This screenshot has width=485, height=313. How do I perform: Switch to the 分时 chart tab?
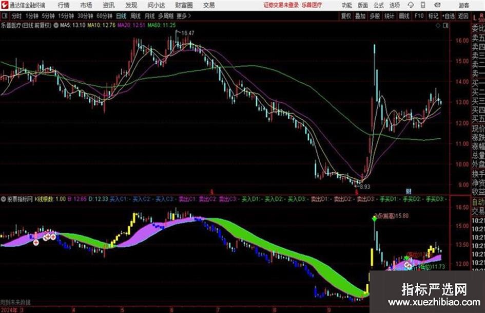click(17, 16)
